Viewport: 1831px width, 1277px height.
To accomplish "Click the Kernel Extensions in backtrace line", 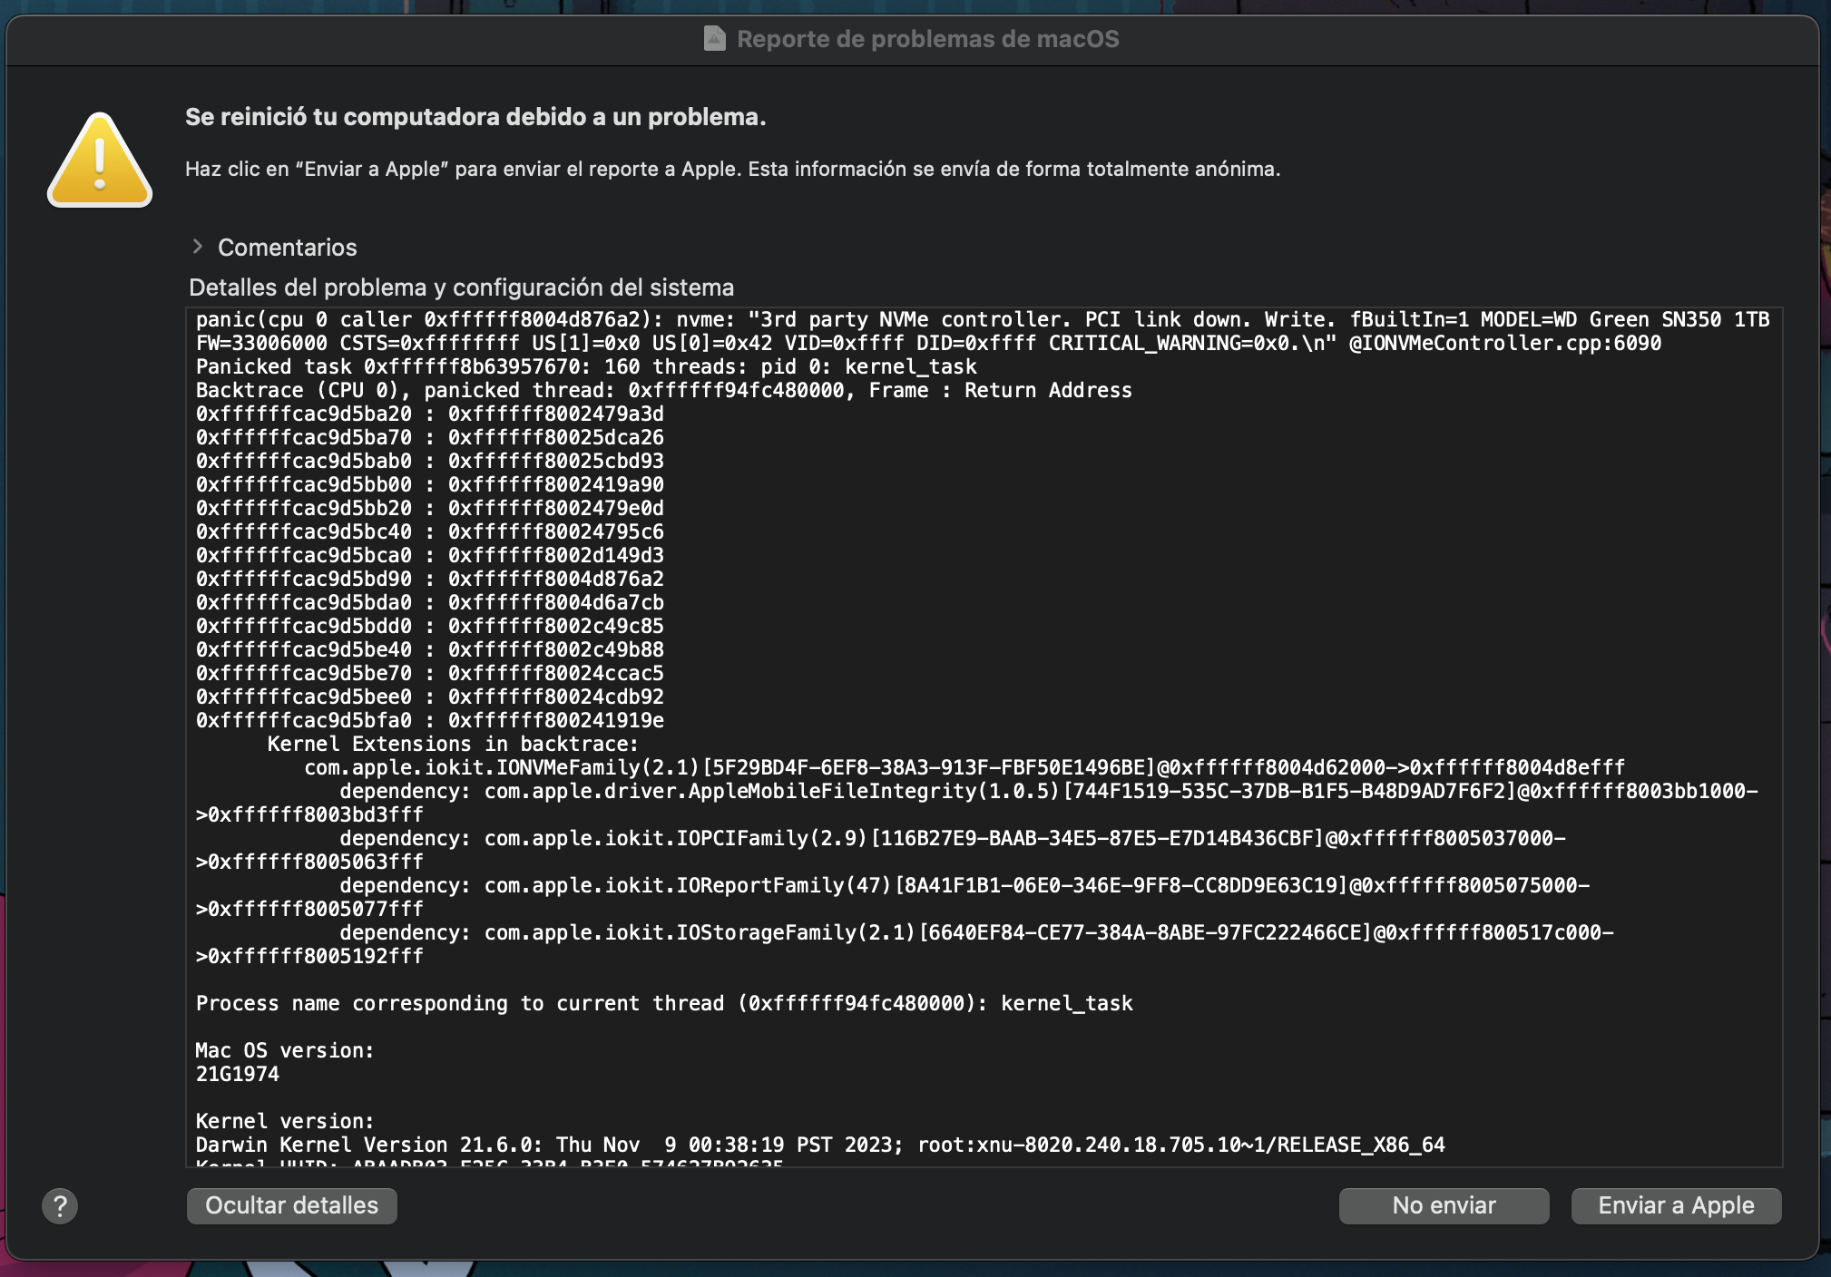I will [452, 745].
